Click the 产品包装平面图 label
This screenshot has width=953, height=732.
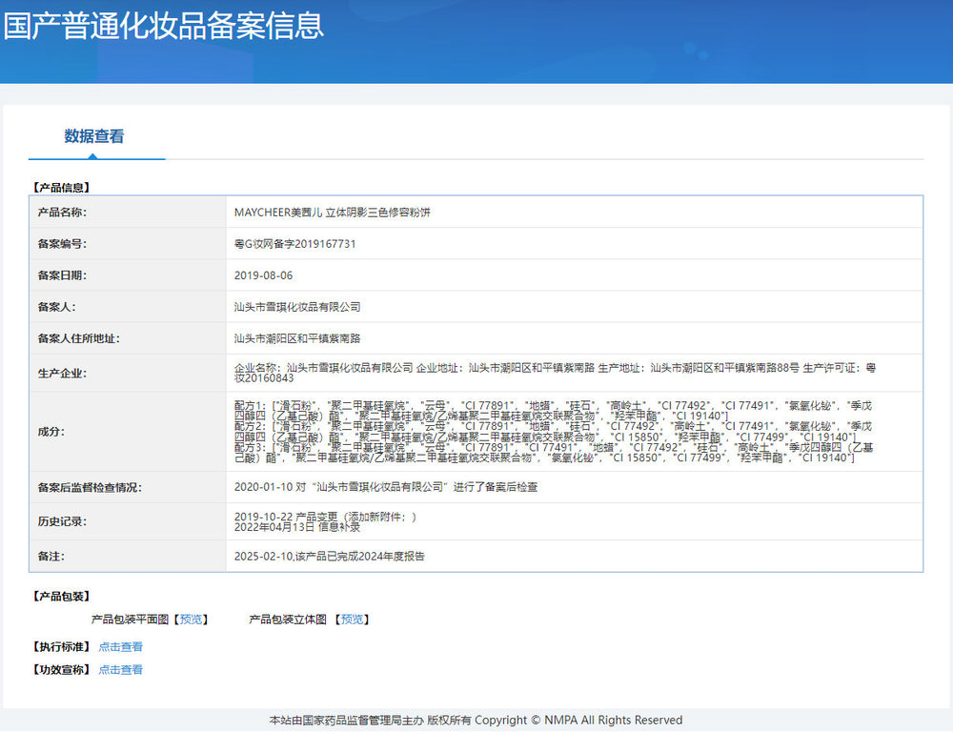pyautogui.click(x=130, y=620)
